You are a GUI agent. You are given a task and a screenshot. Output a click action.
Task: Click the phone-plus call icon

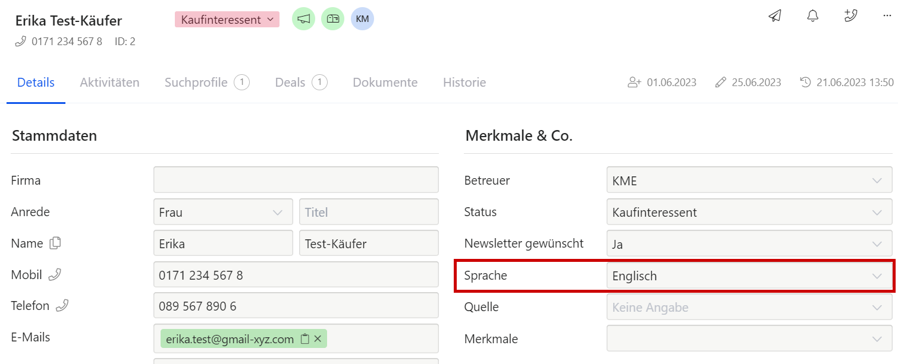click(x=850, y=16)
